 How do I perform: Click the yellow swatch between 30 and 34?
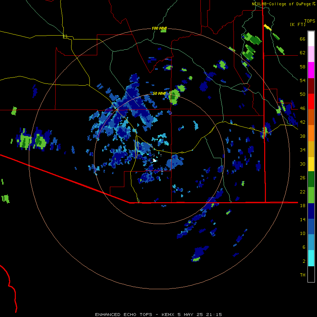tap(311, 164)
